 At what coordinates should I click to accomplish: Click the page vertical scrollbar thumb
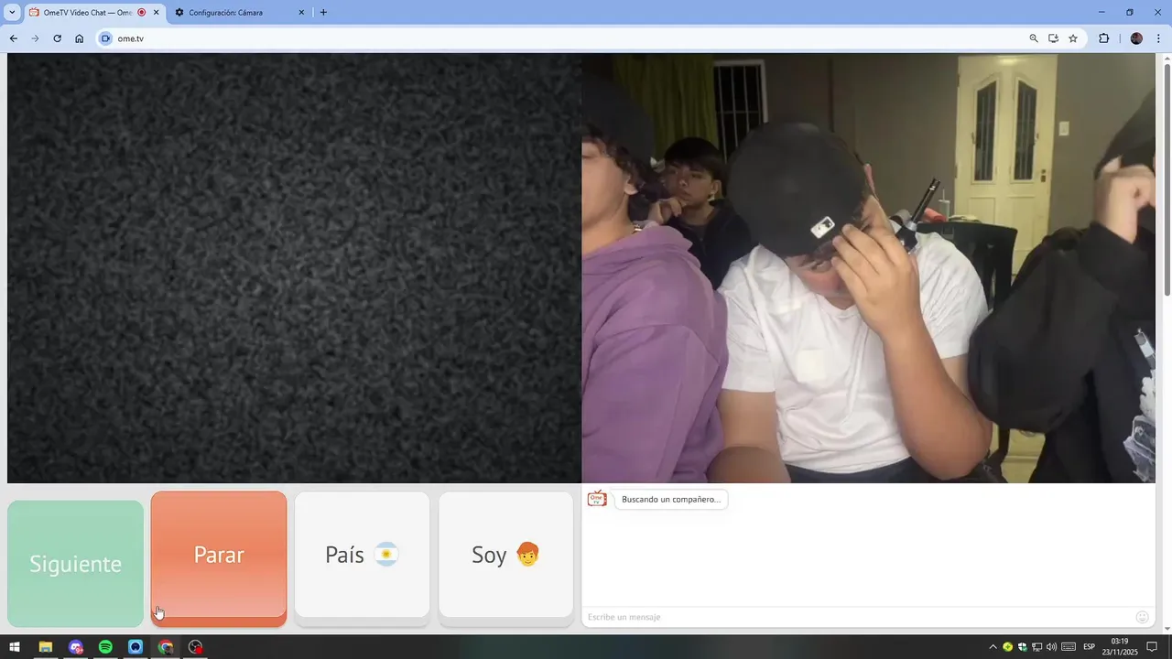[x=1167, y=179]
